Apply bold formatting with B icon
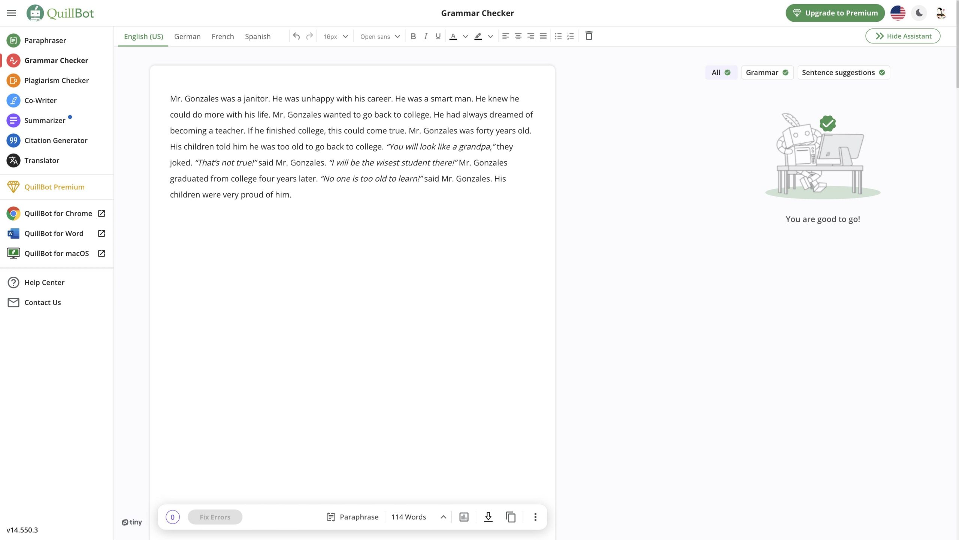Image resolution: width=959 pixels, height=540 pixels. tap(413, 36)
